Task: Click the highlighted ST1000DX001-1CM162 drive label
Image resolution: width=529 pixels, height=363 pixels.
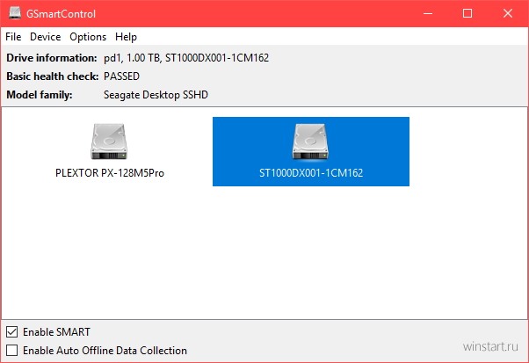Action: pos(311,173)
